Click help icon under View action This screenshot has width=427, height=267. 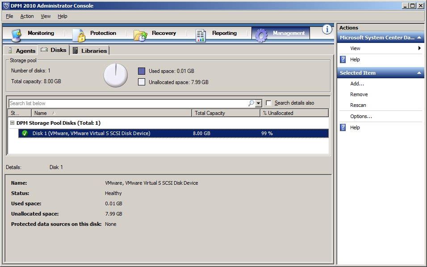343,59
